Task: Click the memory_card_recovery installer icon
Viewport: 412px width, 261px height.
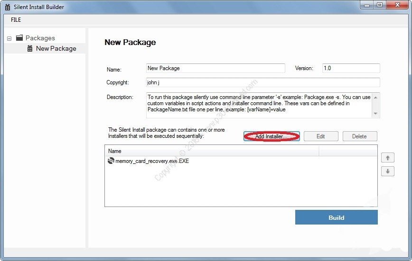Action: [x=111, y=161]
